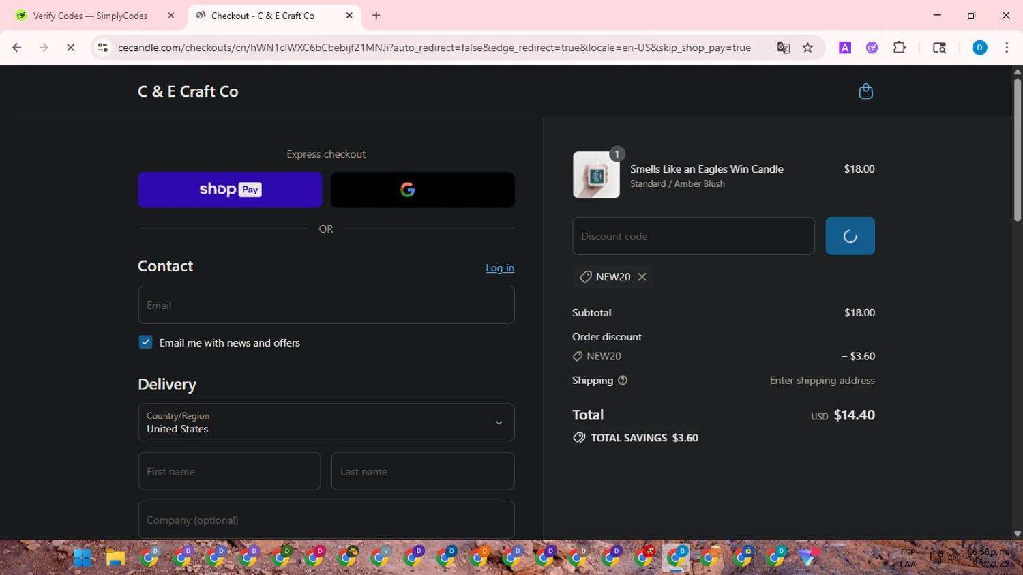Screen dimensions: 1023x575
Task: Open the Chrome profile D avatar
Action: pos(979,48)
